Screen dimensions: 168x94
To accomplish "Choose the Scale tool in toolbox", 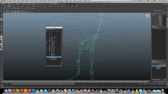I will click(x=1, y=24).
